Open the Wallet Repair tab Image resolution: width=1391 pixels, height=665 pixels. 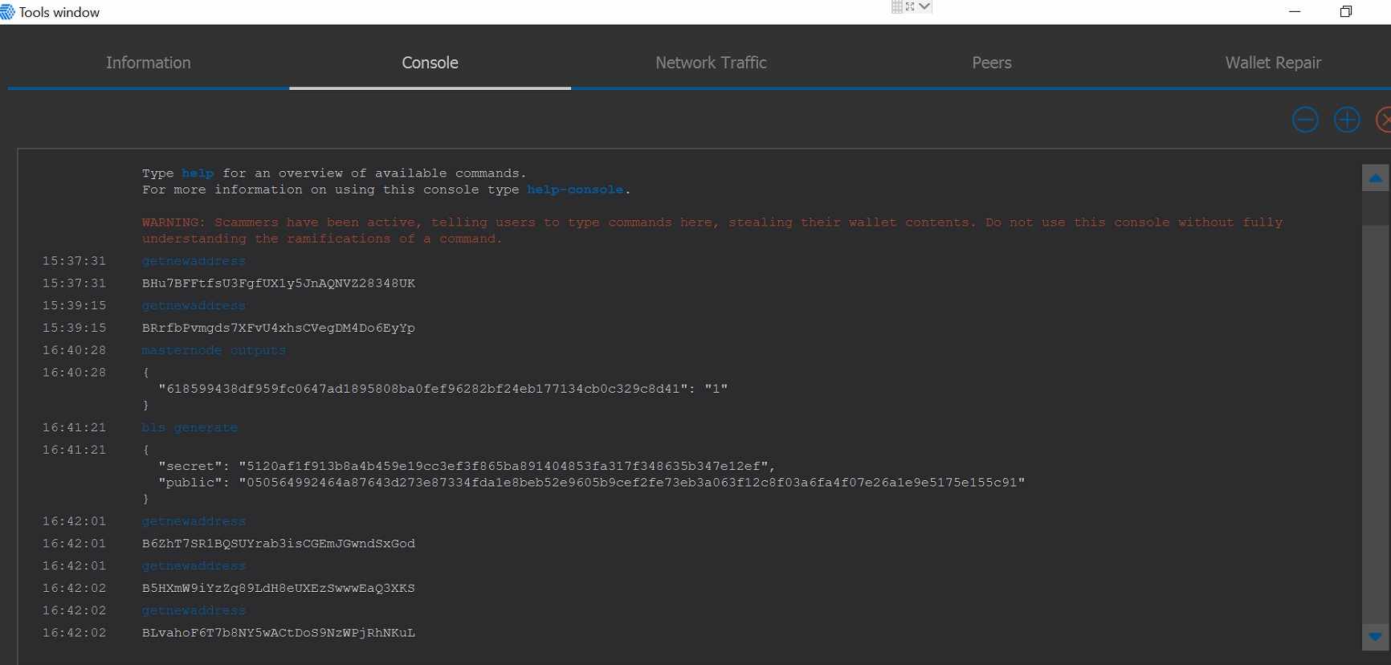(x=1273, y=63)
